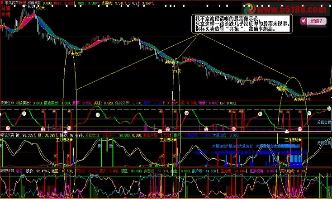Screen dimensions: 332x199
Task: Click the 分批出货 label in 决策生命 pane
Action: [x=324, y=123]
